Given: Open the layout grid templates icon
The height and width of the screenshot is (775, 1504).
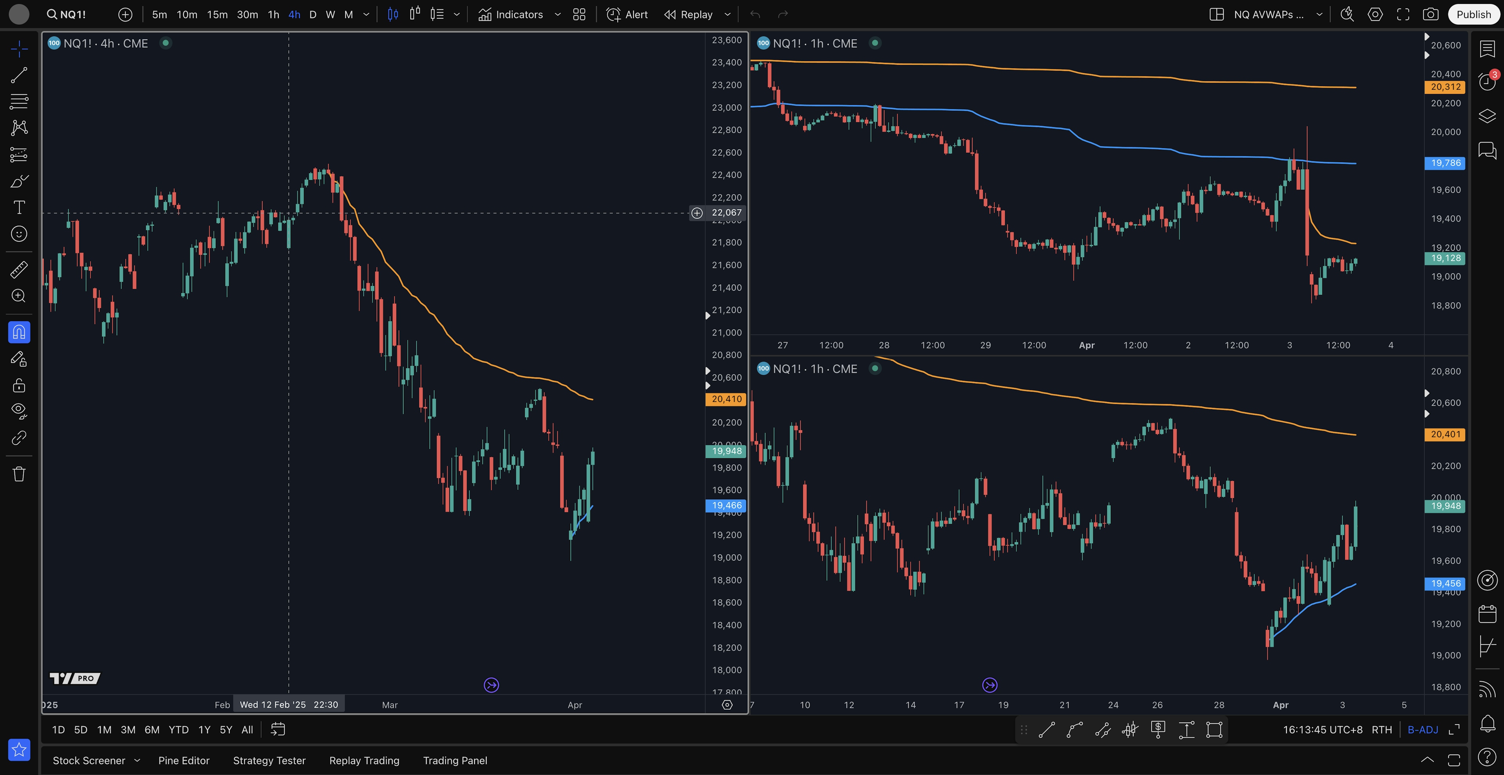Looking at the screenshot, I should pyautogui.click(x=578, y=14).
